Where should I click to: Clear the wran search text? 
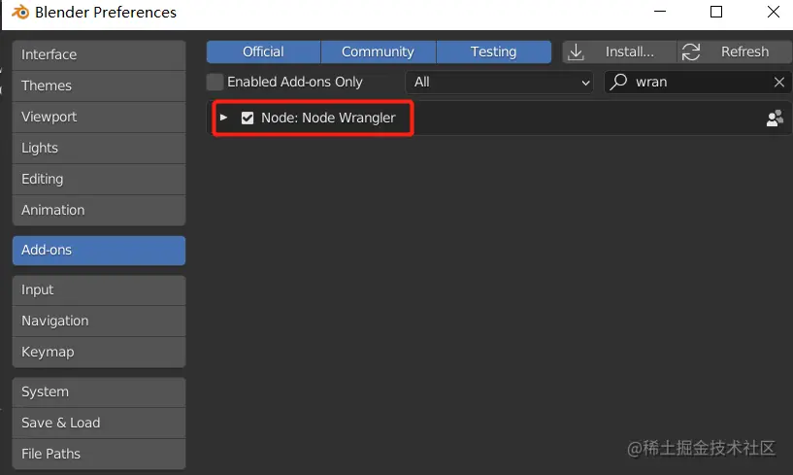click(x=779, y=82)
